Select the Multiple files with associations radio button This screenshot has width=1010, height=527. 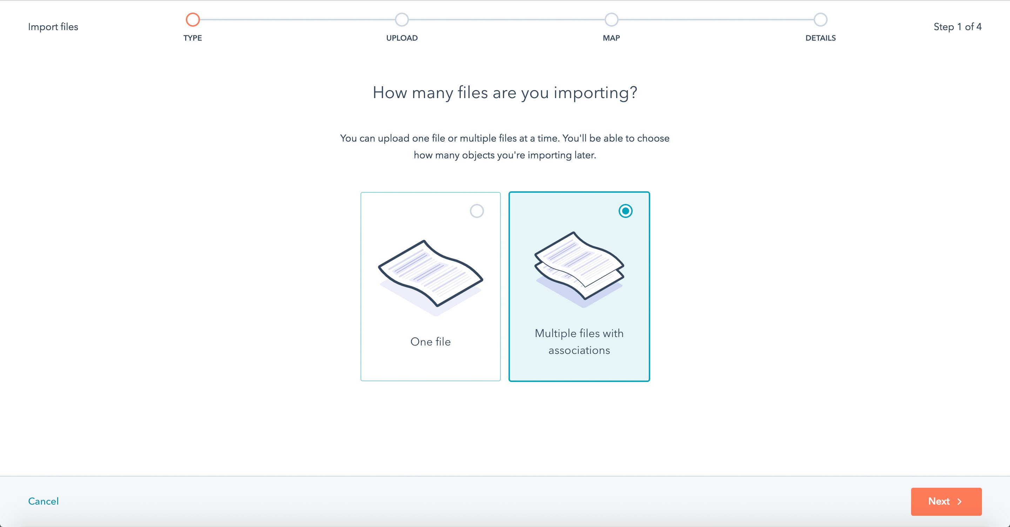tap(626, 211)
